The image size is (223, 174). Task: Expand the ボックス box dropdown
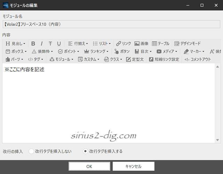click(16, 52)
